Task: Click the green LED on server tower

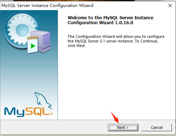Action: 49,42
